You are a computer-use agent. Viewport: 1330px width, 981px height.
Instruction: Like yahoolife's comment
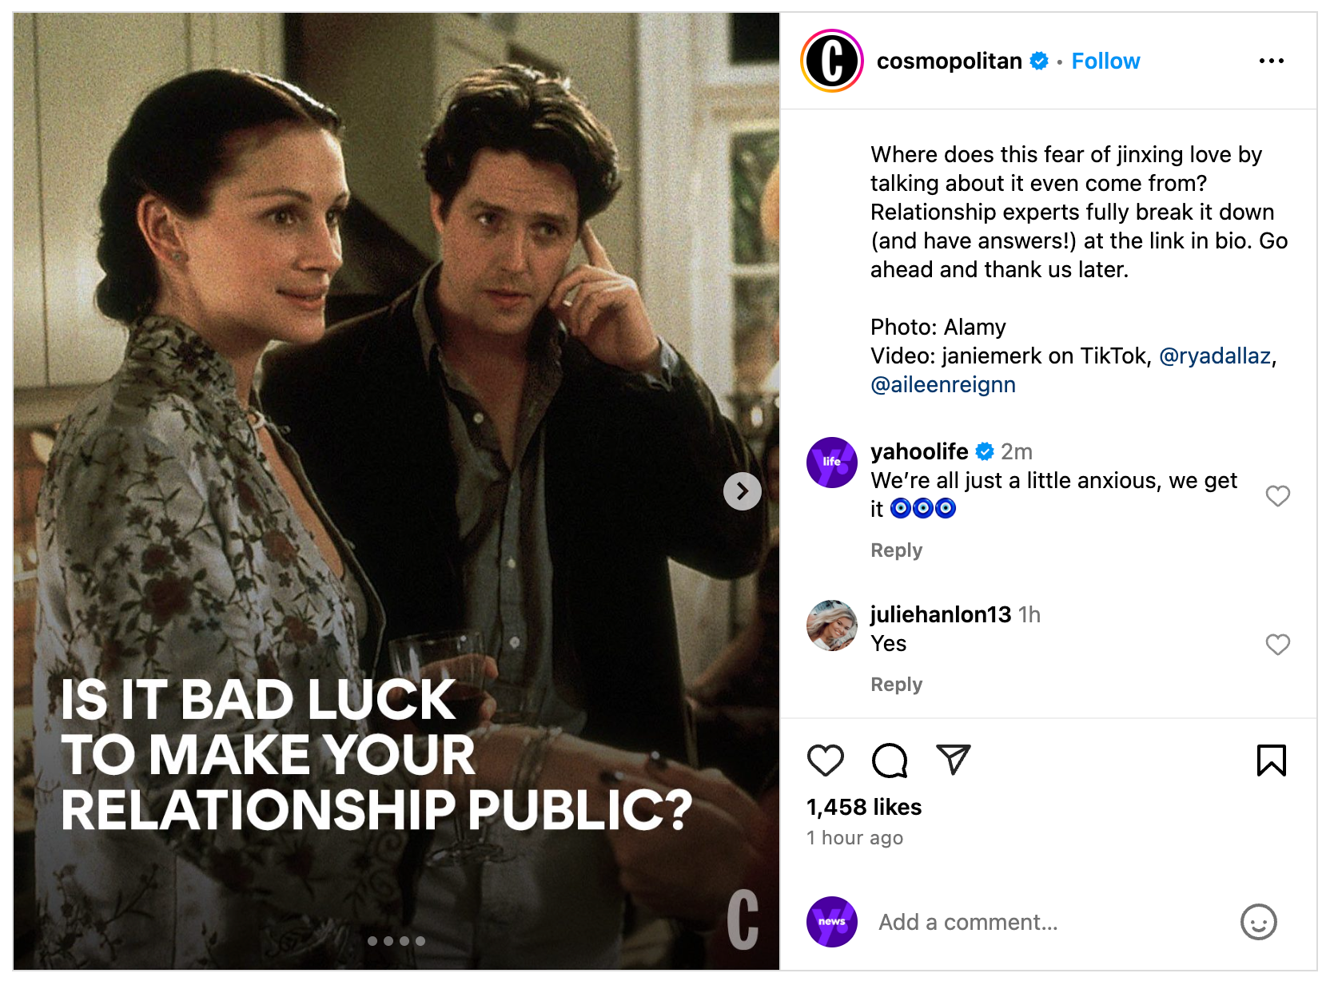click(x=1277, y=495)
